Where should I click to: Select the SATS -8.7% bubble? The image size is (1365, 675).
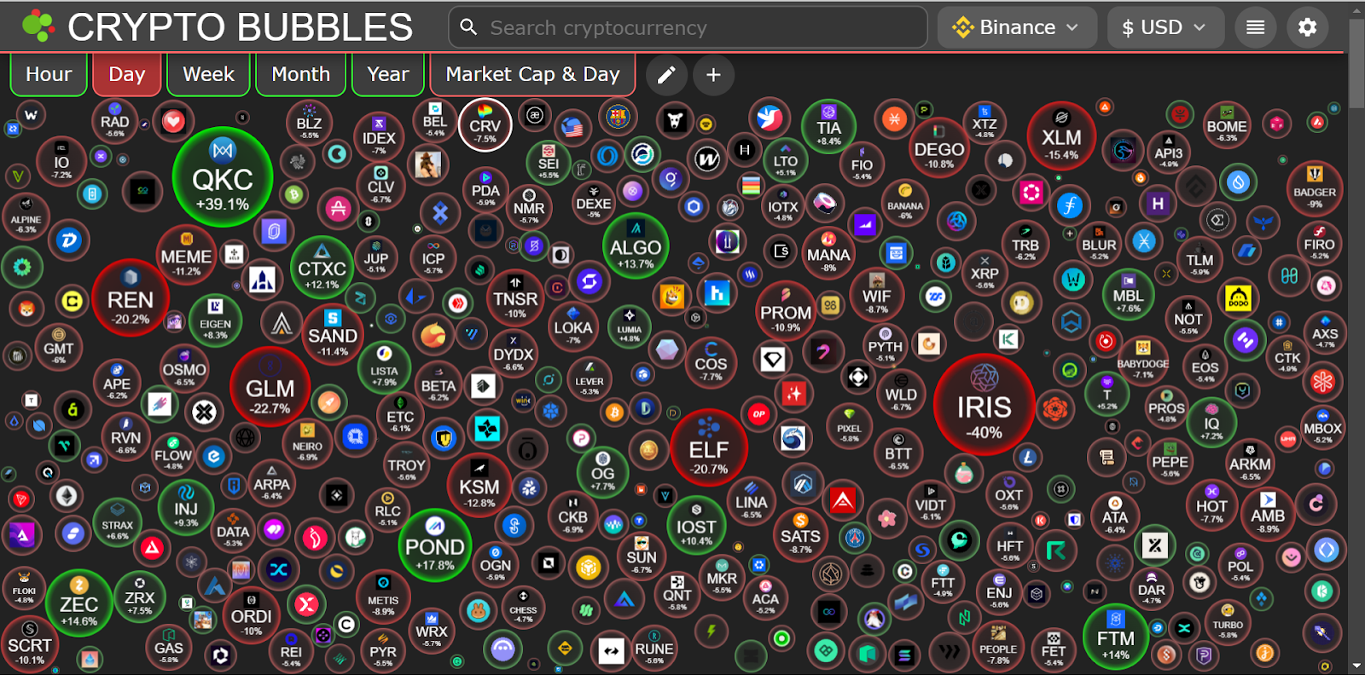800,535
